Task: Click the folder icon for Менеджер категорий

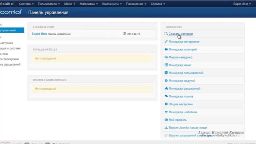Action: (166, 49)
